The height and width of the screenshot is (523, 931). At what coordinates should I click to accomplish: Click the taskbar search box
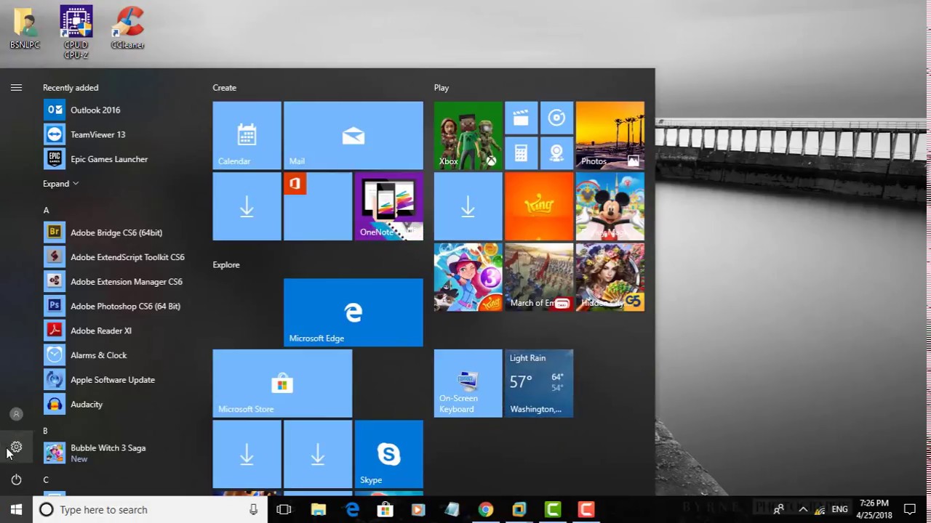[x=150, y=510]
